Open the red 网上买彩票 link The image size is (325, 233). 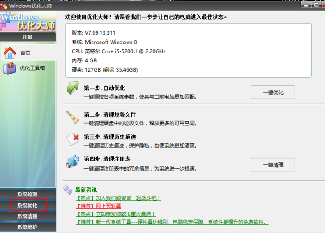pos(99,206)
